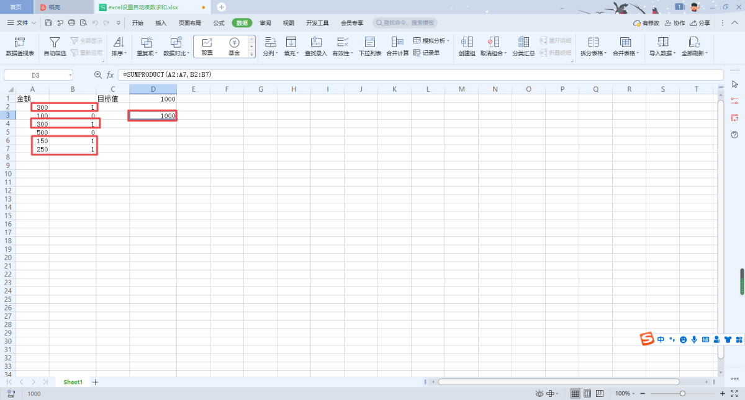Click the 创建组 create group icon
The height and width of the screenshot is (400, 745).
point(466,47)
